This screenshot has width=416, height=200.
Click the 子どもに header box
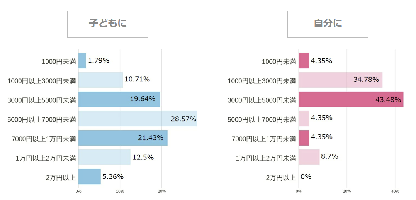(x=108, y=24)
